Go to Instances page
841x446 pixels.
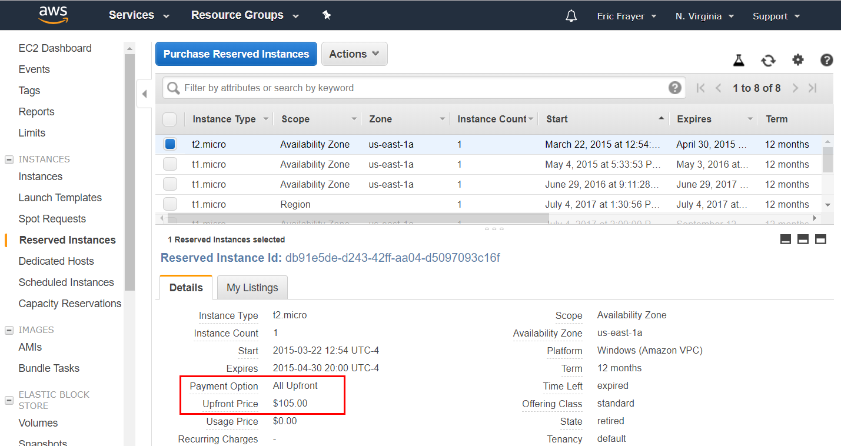click(41, 177)
